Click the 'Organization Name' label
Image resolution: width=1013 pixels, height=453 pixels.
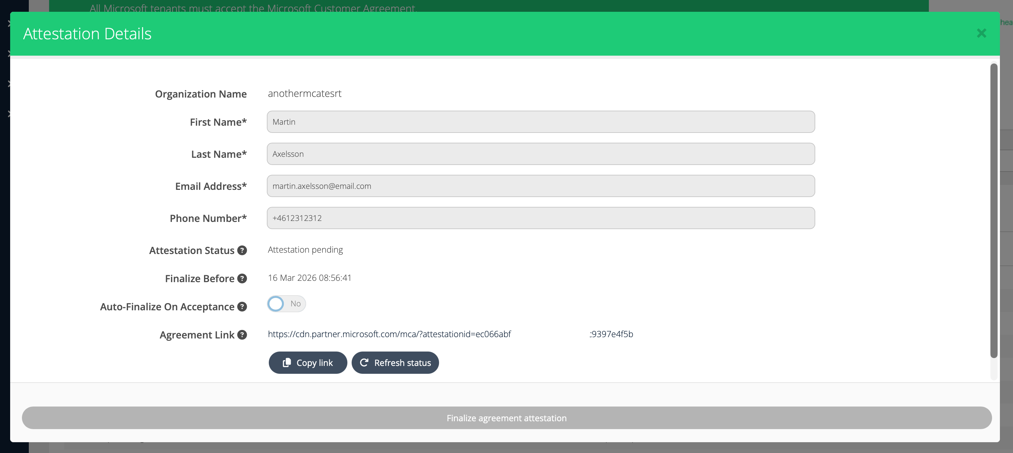201,94
